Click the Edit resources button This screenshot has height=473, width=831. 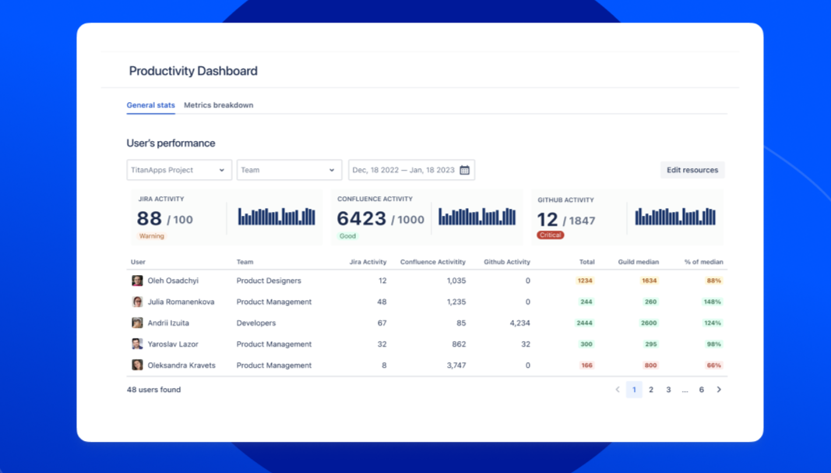pos(692,170)
